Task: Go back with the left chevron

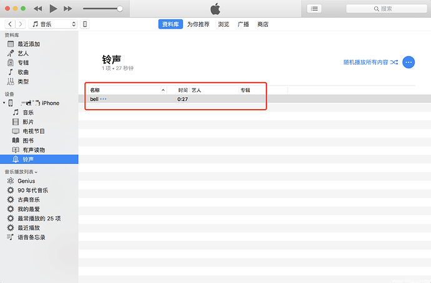Action: click(x=10, y=24)
